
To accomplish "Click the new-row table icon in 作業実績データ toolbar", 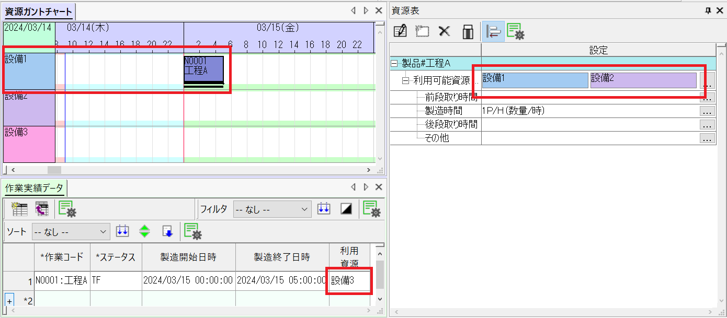I will tap(19, 209).
